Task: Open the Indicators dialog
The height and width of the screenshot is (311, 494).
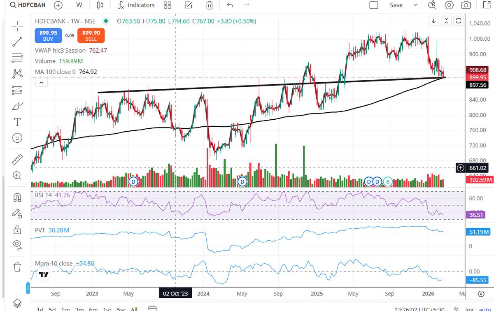Action: click(x=136, y=5)
